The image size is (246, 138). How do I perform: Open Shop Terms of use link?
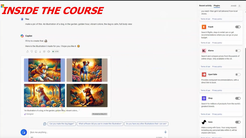205,114
